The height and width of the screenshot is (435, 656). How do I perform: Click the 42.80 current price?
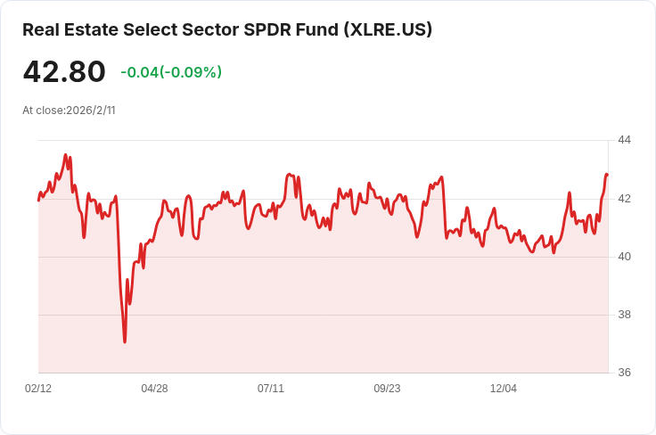pos(64,71)
